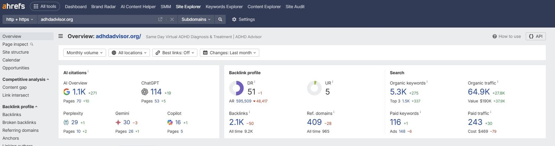
Task: Click the adhdadvisor.org URL input field
Action: coord(97,19)
